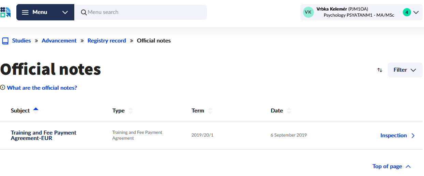
Task: Open the Filter dropdown
Action: (x=405, y=70)
